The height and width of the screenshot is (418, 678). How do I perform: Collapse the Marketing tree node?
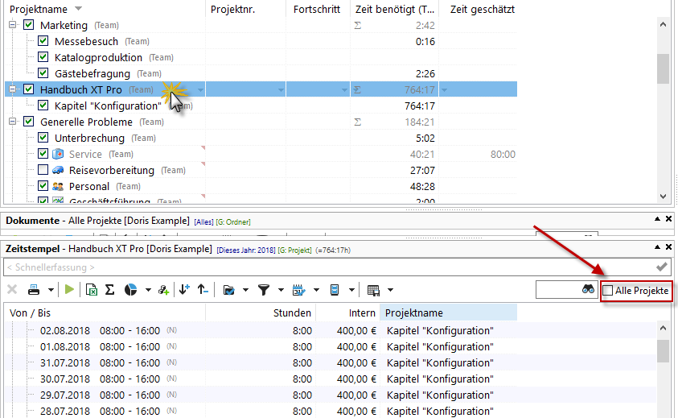tap(12, 25)
